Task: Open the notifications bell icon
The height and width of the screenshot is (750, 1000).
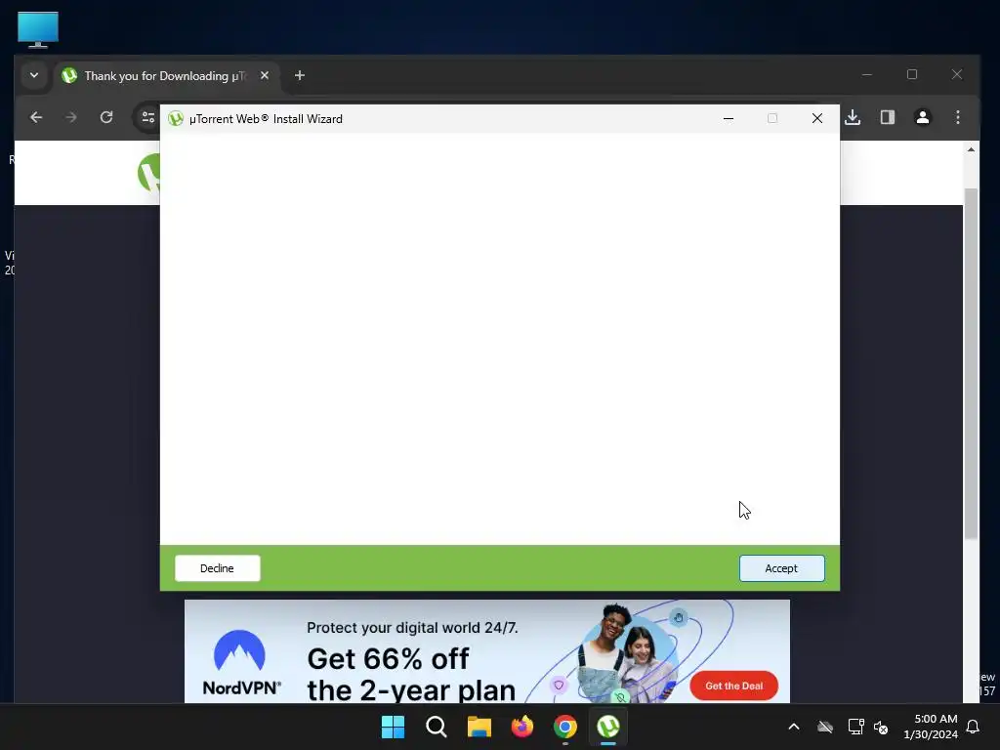Action: point(974,727)
